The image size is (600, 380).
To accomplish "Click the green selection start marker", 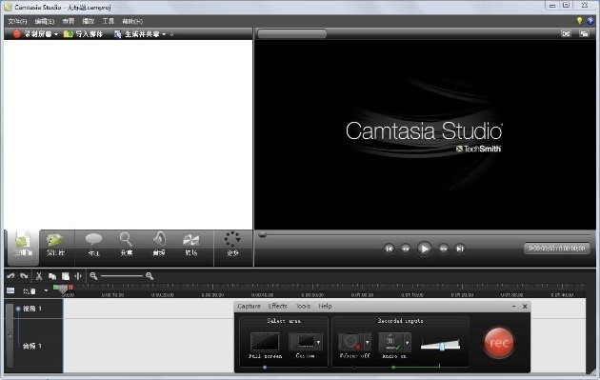I will coord(56,287).
